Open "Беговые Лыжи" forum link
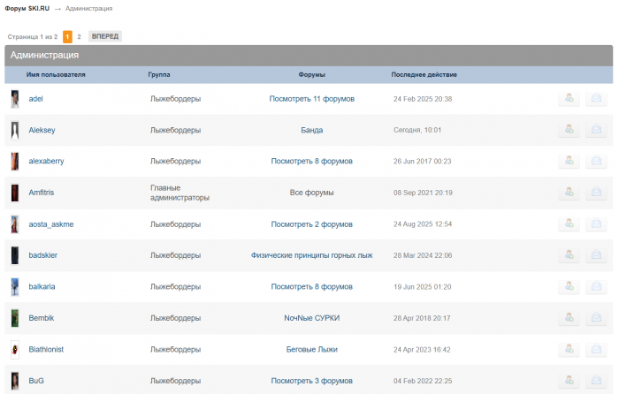The image size is (619, 394). coord(311,350)
